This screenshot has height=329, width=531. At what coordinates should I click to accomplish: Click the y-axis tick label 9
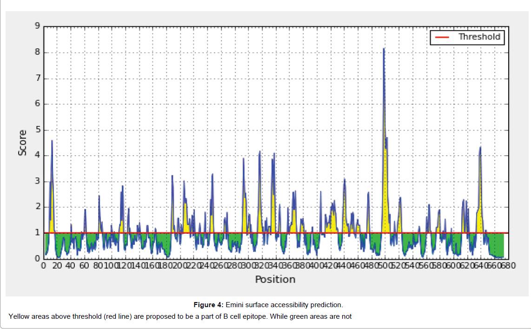(x=37, y=26)
